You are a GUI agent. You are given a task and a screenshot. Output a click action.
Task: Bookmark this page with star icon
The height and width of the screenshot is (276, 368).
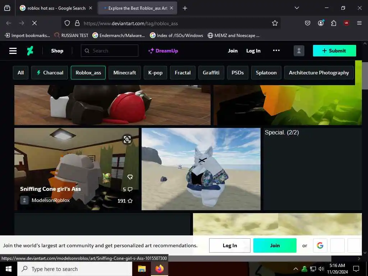click(x=275, y=23)
